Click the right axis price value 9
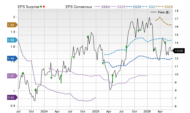Viewport: 190px width, 113px height. point(176,83)
